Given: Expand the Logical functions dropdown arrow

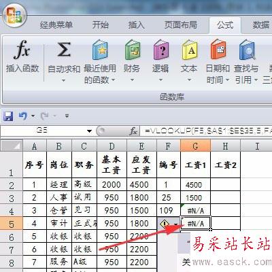Looking at the screenshot, I should [161, 80].
